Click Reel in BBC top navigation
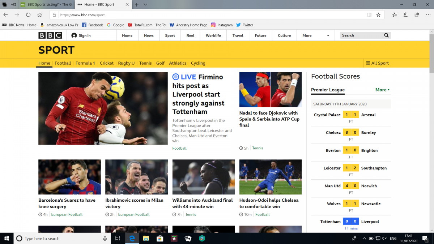The height and width of the screenshot is (244, 434). [190, 35]
